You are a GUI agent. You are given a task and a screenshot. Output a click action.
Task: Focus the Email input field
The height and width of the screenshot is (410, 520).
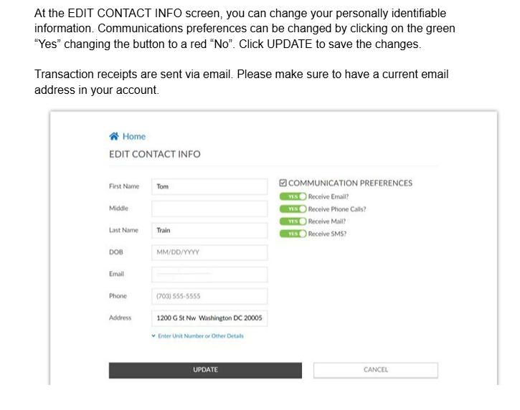(209, 275)
